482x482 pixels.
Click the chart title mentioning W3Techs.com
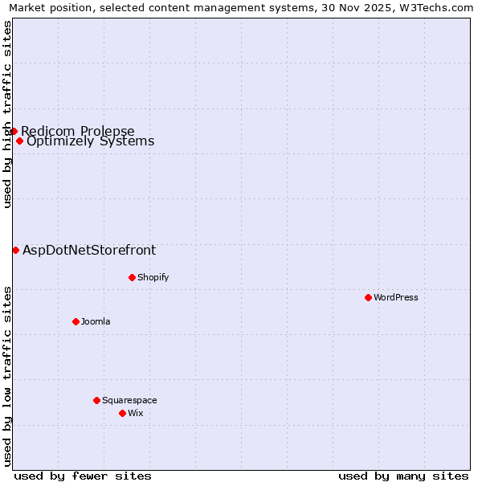tap(241, 7)
